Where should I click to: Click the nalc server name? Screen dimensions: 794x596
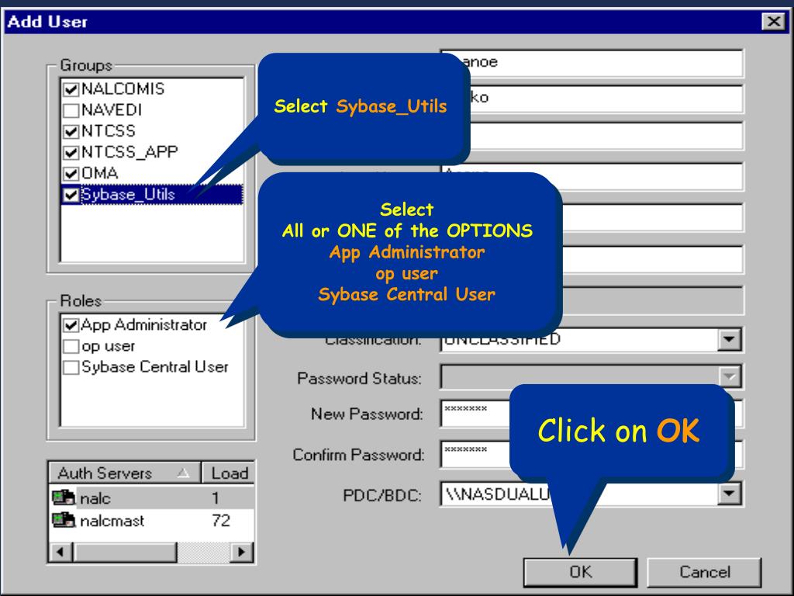coord(95,499)
